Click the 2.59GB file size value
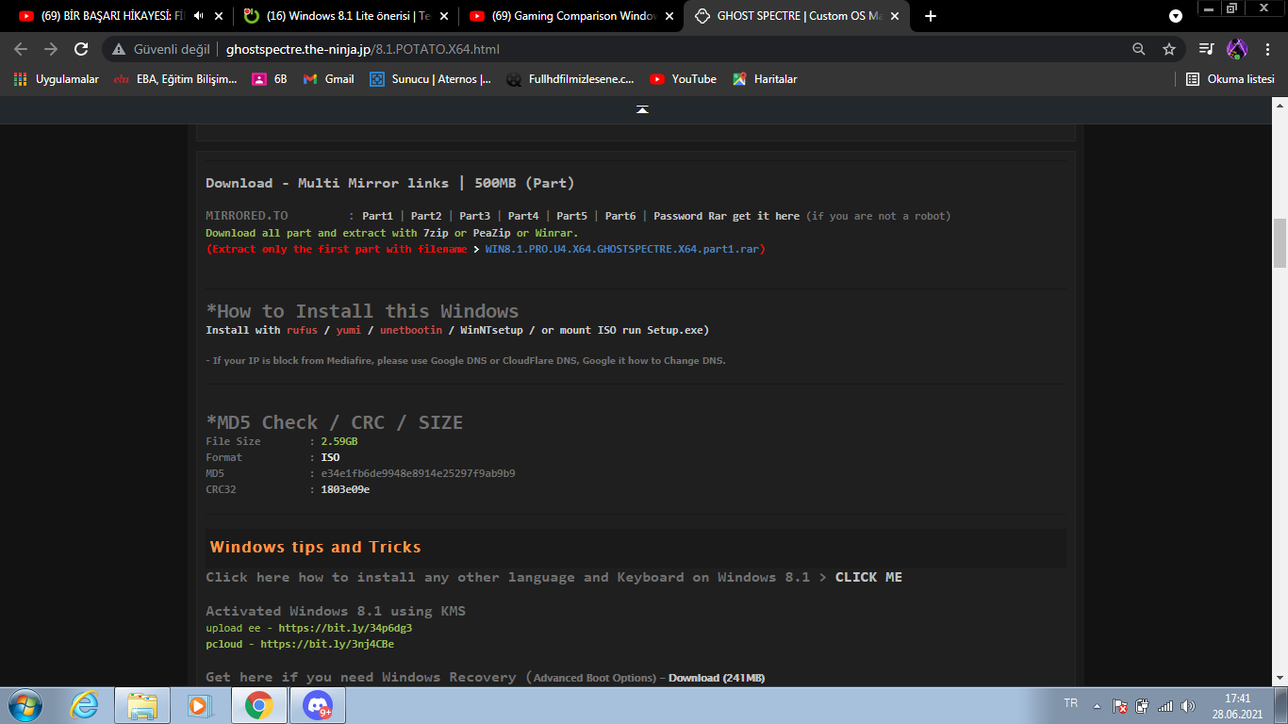 [339, 441]
